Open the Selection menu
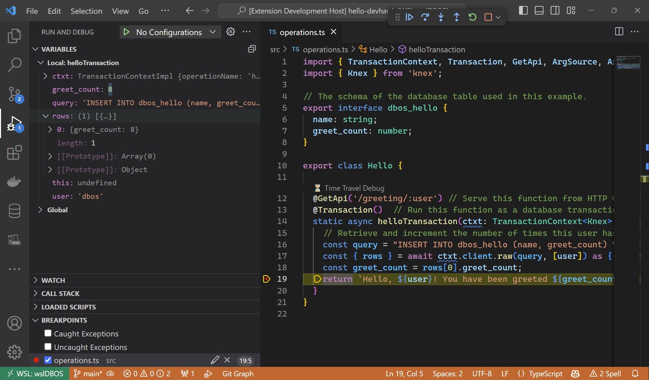The height and width of the screenshot is (380, 649). [x=86, y=11]
